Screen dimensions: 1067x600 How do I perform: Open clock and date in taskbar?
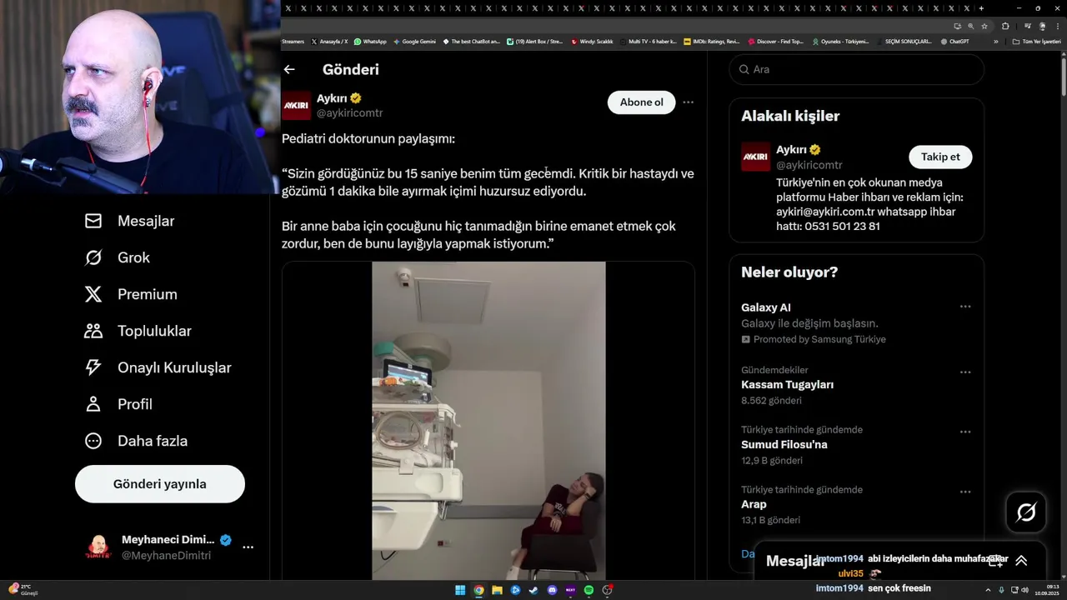tap(1047, 590)
